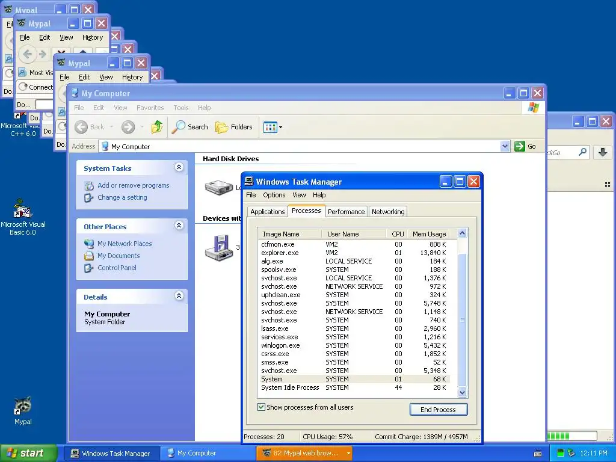
Task: Click the Up folder icon in My Computer toolbar
Action: pyautogui.click(x=157, y=127)
